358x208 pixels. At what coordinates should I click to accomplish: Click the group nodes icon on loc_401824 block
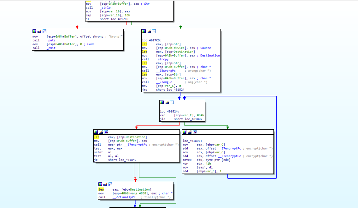pyautogui.click(x=172, y=102)
